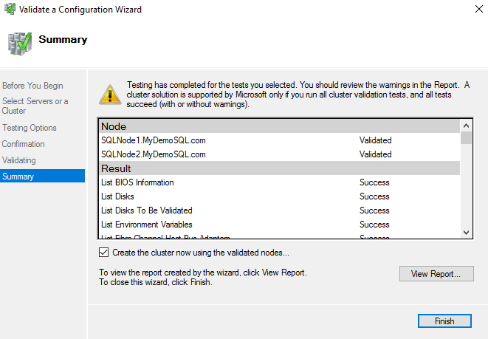Select the List Environment Variables row
Viewport: 488px width, 339px height.
tap(280, 224)
